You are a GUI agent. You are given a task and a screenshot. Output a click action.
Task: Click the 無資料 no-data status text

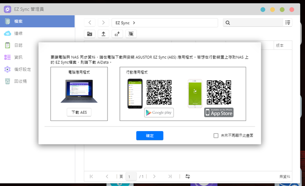[285, 176]
